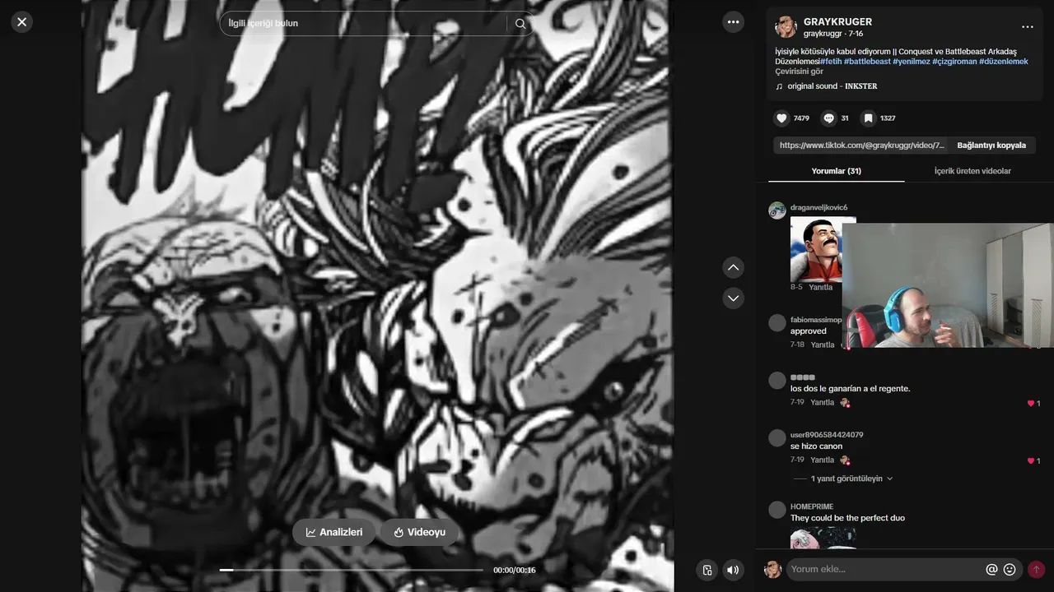The image size is (1054, 592).
Task: Open the image in draganveljkovic6's comment
Action: click(816, 249)
